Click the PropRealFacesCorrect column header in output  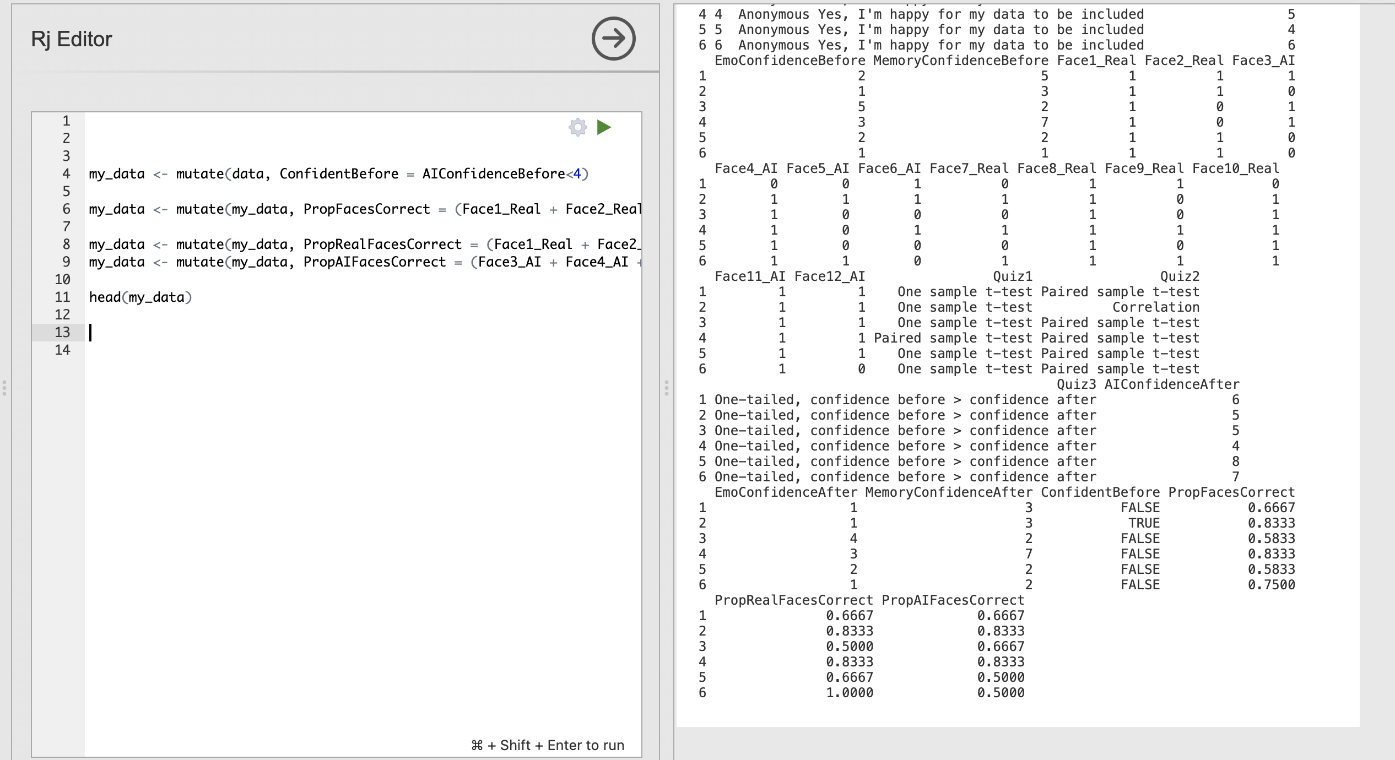coord(794,600)
